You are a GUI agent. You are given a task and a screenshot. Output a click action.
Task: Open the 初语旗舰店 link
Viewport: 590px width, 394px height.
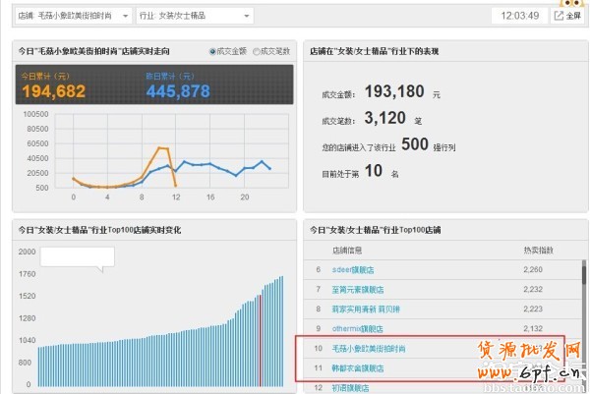[x=349, y=387]
